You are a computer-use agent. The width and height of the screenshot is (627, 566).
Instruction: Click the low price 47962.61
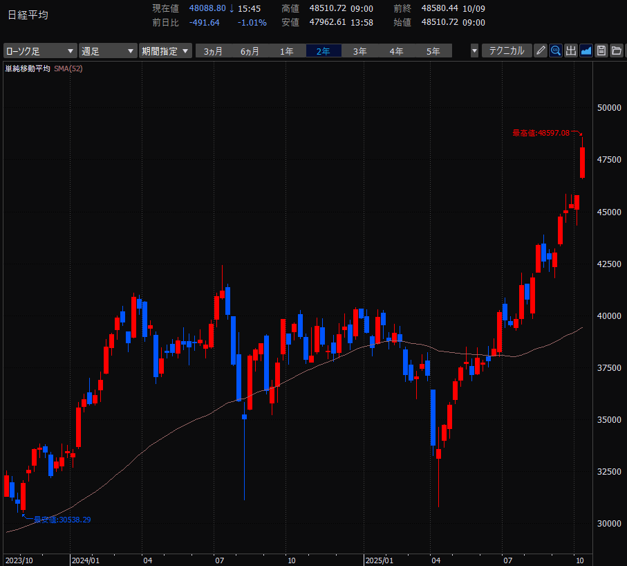[x=328, y=22]
